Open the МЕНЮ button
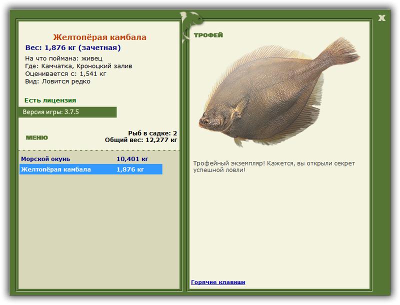 (x=36, y=137)
